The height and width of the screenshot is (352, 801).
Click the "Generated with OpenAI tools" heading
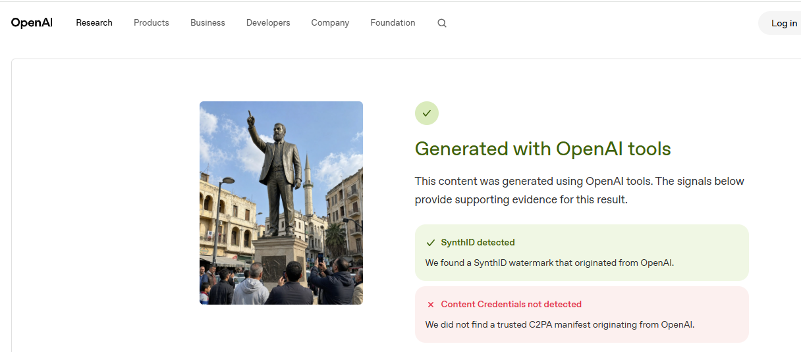coord(543,149)
